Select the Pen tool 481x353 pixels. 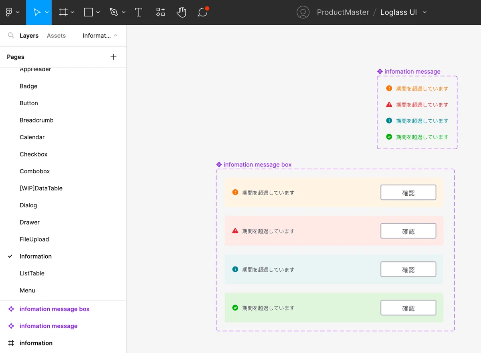click(114, 12)
